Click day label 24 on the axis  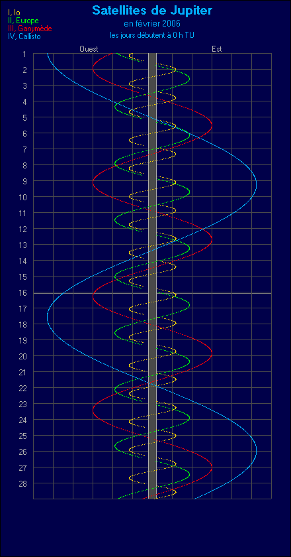tap(23, 420)
